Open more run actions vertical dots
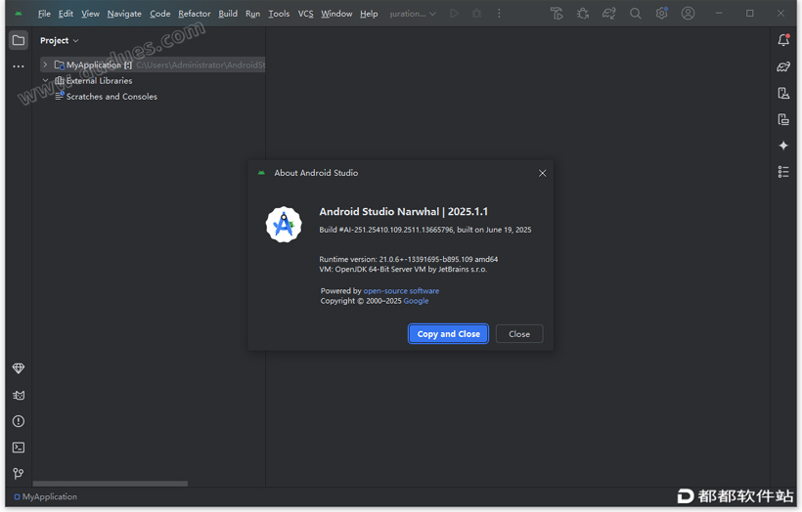The height and width of the screenshot is (512, 802). point(499,14)
